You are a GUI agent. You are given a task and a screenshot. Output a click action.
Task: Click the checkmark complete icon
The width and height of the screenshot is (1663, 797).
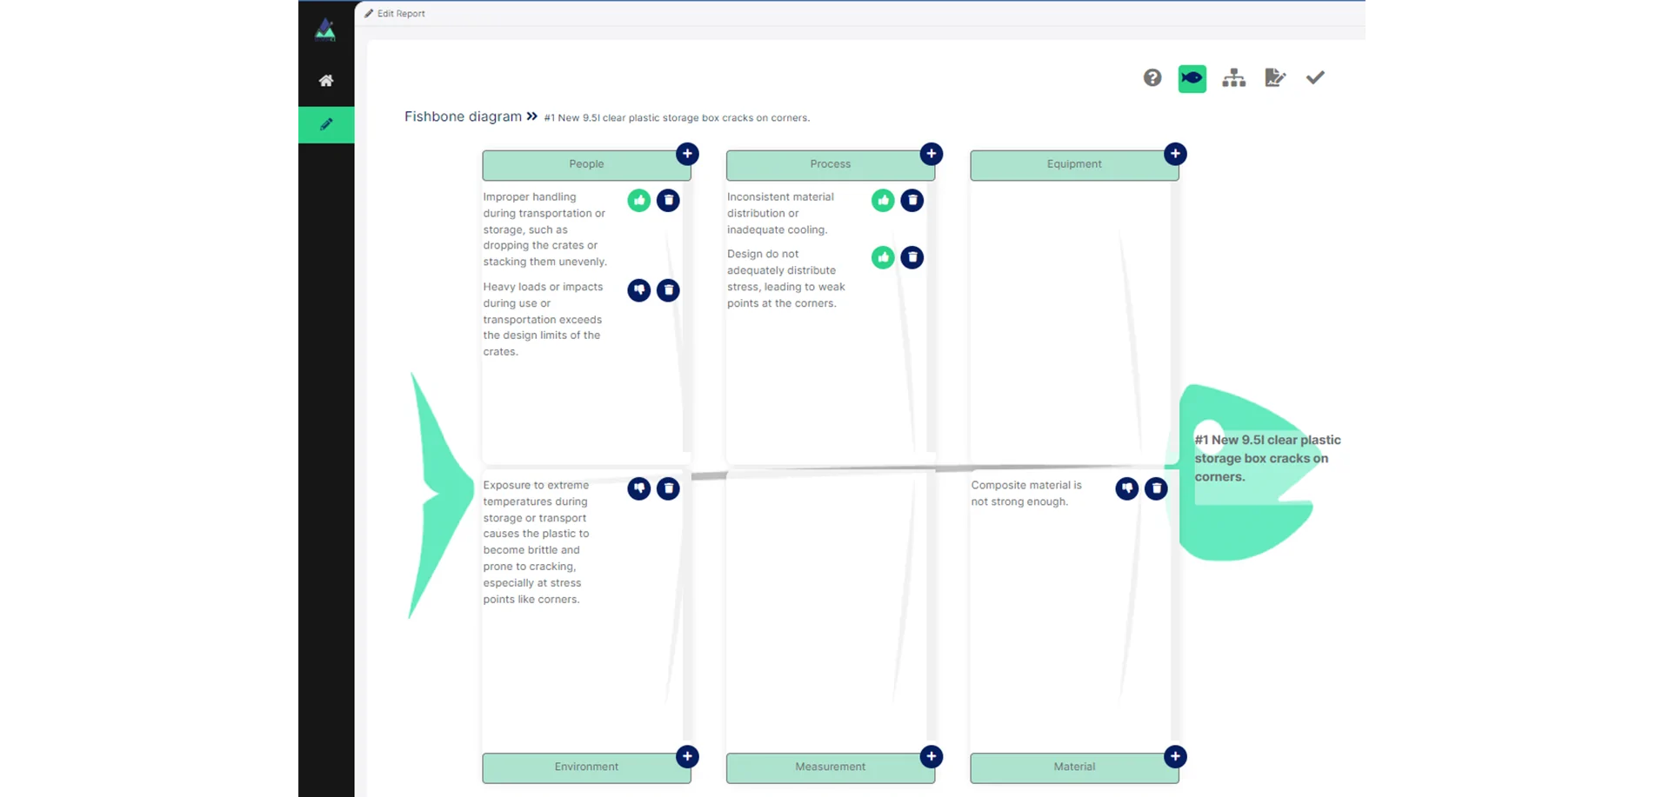pyautogui.click(x=1315, y=78)
